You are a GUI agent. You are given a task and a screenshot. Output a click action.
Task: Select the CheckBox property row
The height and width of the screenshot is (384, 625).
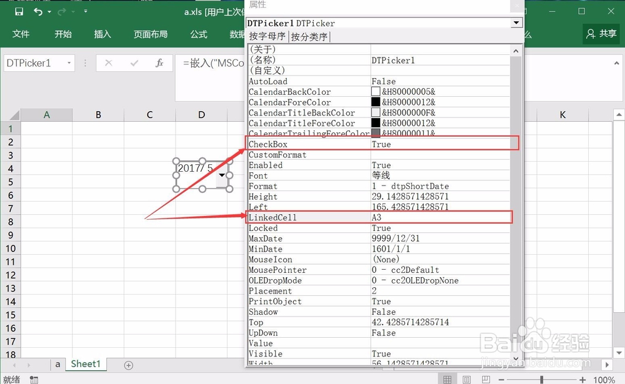379,144
